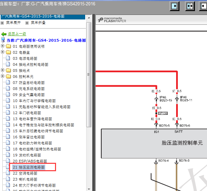This screenshot has height=191, width=207.
Task: Open 12 车门锁电路图
Action: pyautogui.click(x=27, y=113)
